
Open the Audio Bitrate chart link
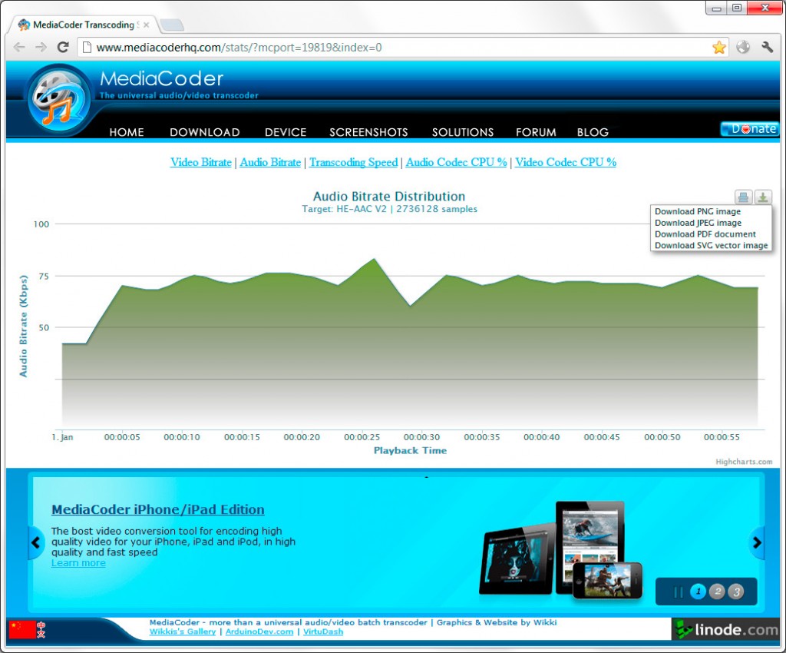[270, 162]
